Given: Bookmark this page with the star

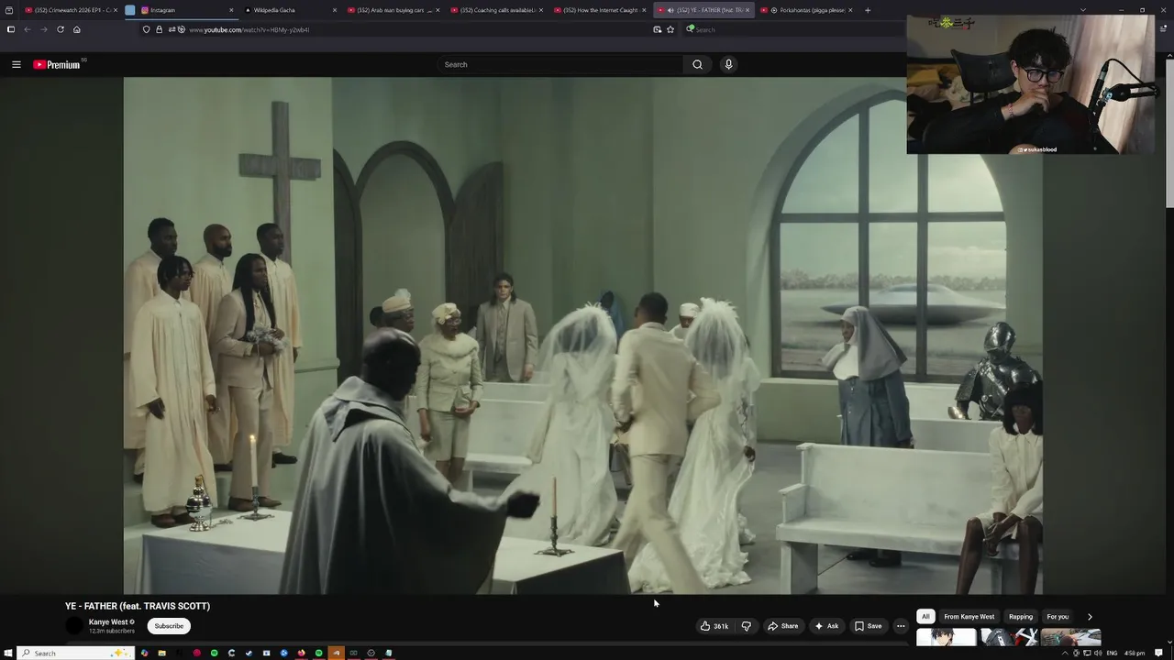Looking at the screenshot, I should click(670, 29).
